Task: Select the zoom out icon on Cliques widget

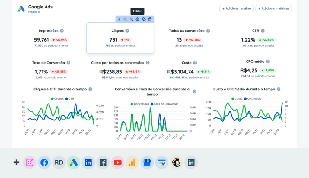Action: tap(125, 19)
